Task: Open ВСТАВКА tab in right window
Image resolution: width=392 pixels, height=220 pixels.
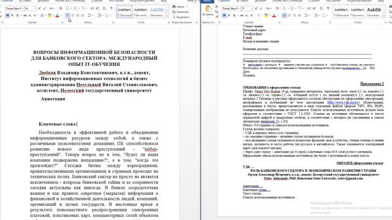Action: pyautogui.click(x=242, y=1)
